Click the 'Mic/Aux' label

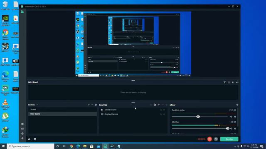175,122
